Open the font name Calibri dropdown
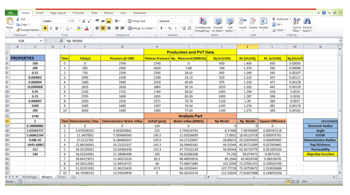The width and height of the screenshot is (350, 195). (68, 21)
